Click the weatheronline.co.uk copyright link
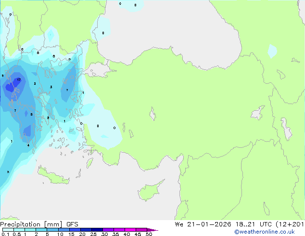This screenshot has height=236, width=305. pos(264,232)
